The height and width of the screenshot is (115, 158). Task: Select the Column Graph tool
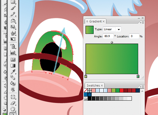tap(13, 52)
